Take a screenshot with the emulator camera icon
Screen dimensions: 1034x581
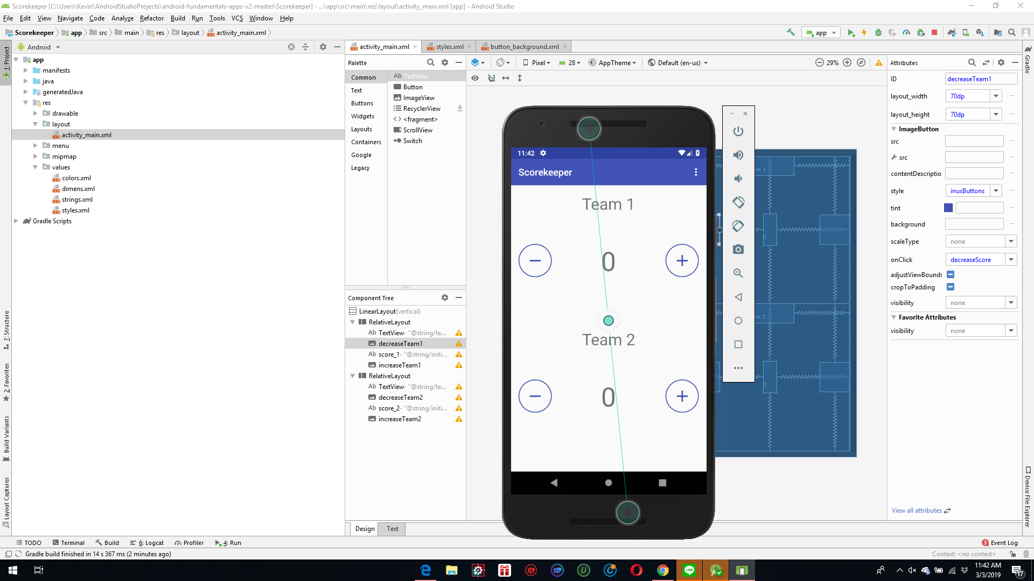pos(738,249)
